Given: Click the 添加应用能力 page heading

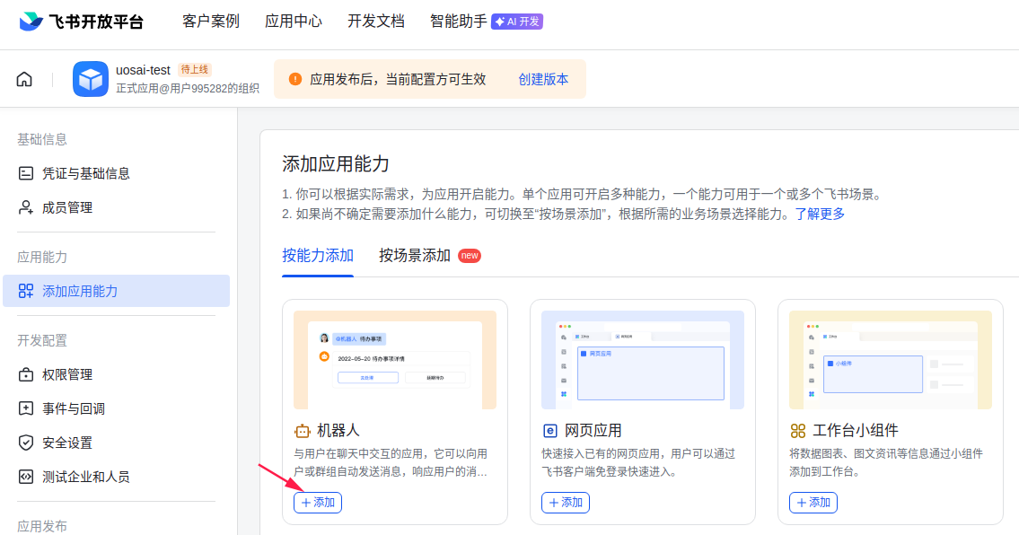Looking at the screenshot, I should point(336,163).
